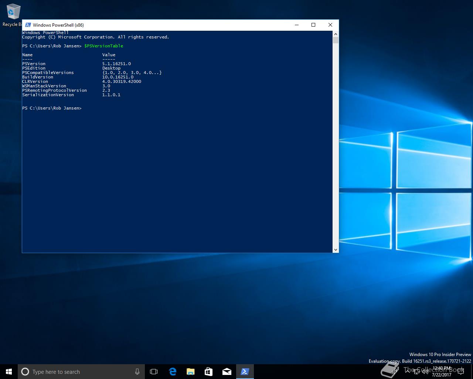473x379 pixels.
Task: Maximize the Windows PowerShell (x86) window
Action: pos(313,25)
